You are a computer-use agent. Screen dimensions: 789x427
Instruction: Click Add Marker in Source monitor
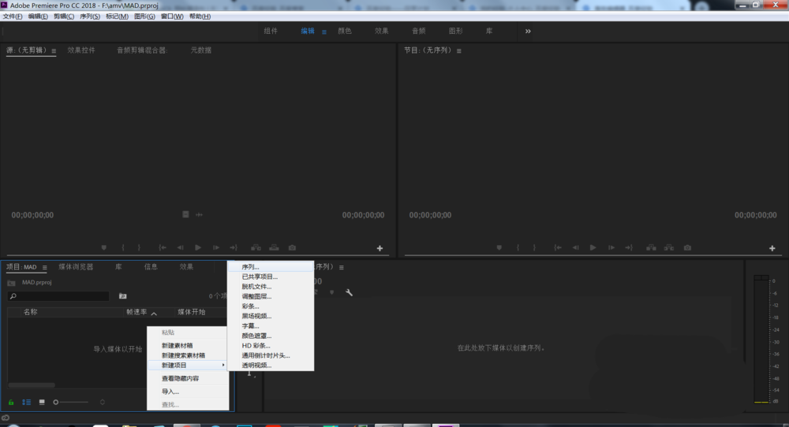pos(103,247)
